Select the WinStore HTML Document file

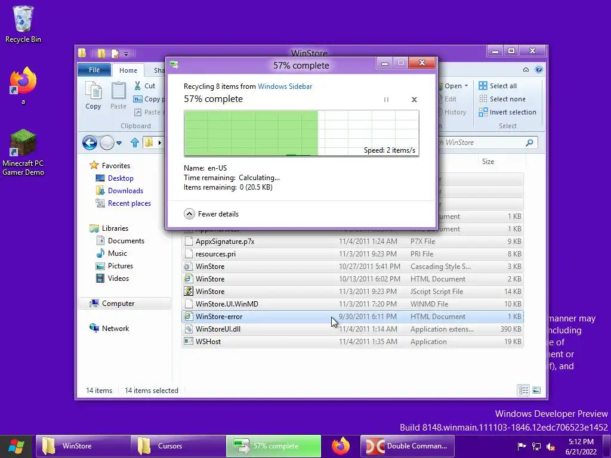[352, 279]
